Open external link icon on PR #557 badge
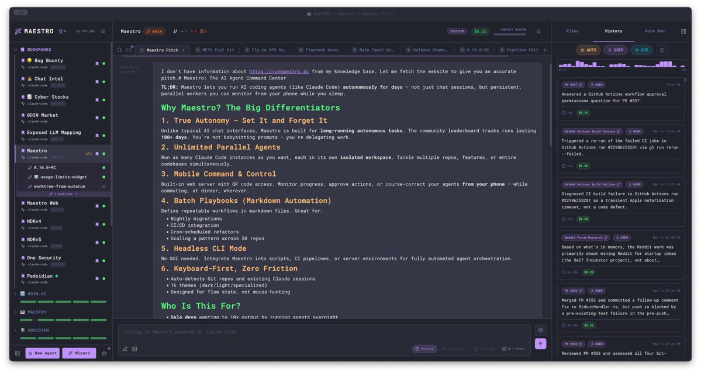This screenshot has width=701, height=373. 581,85
